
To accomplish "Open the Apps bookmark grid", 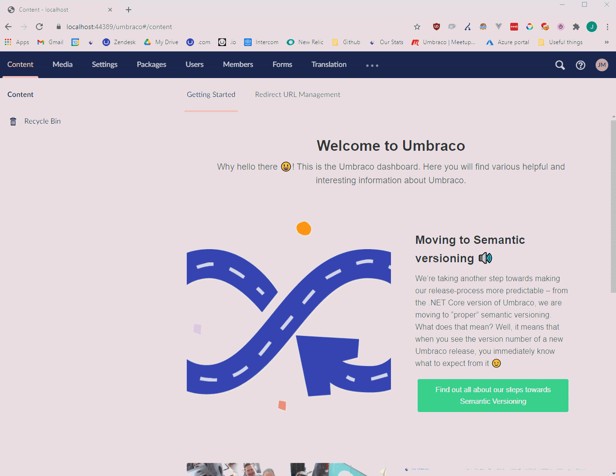I will 17,42.
